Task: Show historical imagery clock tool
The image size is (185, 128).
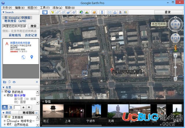Action: (81, 12)
